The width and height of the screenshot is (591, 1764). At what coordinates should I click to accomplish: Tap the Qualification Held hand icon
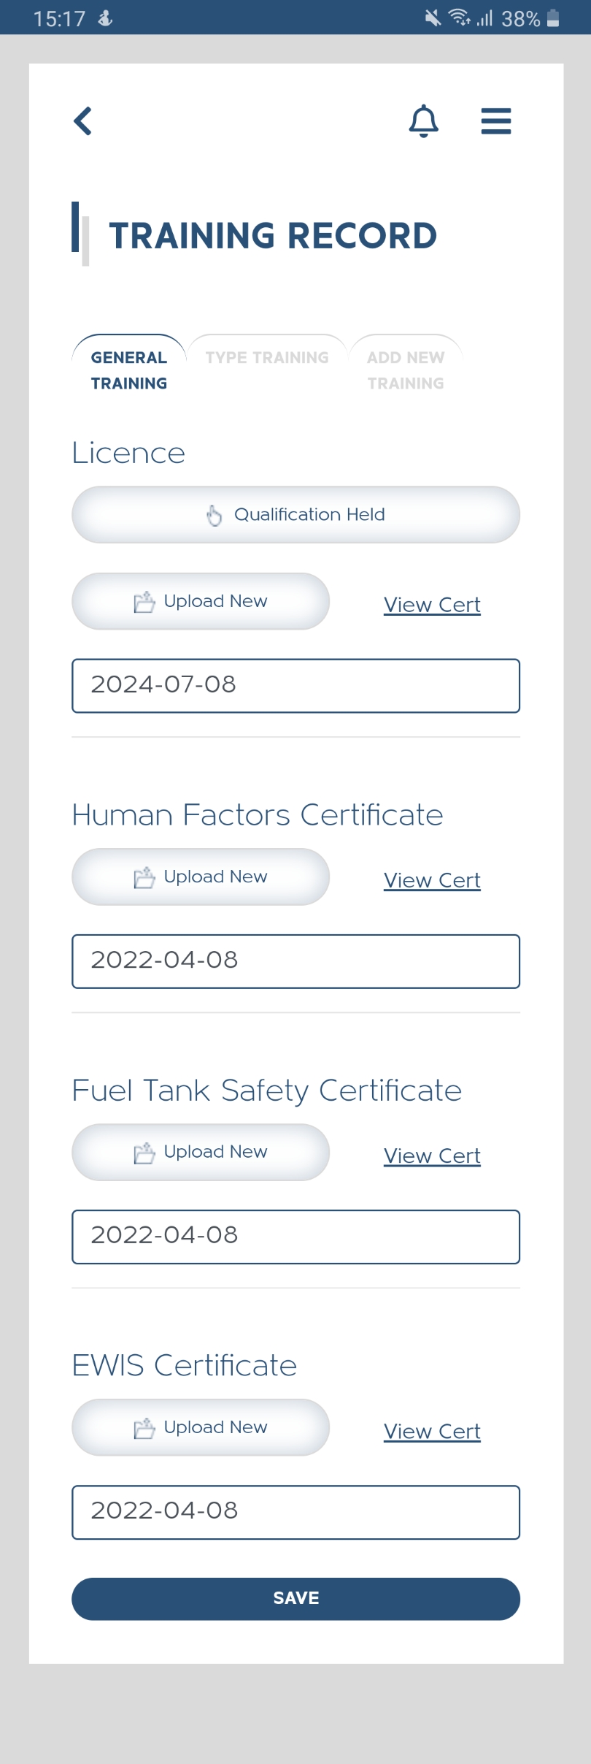point(214,515)
